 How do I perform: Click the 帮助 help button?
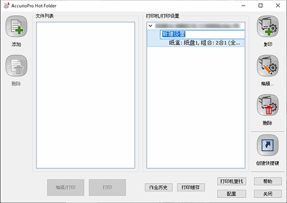click(268, 181)
